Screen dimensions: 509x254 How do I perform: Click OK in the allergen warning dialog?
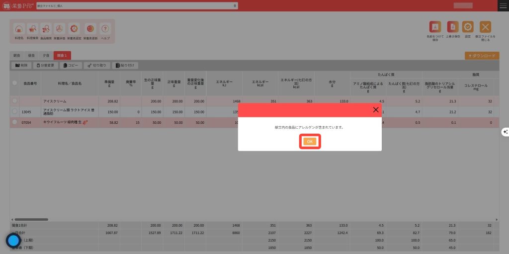(x=310, y=142)
